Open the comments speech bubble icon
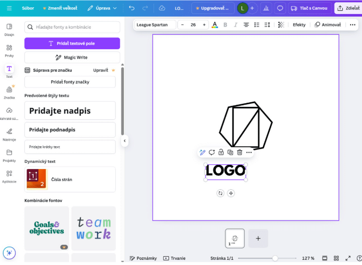The height and width of the screenshot is (265, 362). pyautogui.click(x=280, y=8)
